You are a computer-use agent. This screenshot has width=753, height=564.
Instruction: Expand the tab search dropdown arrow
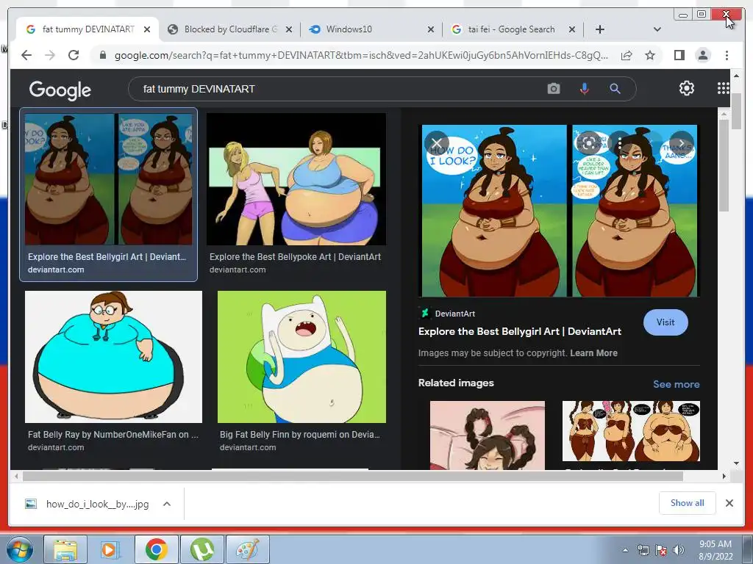pos(657,29)
